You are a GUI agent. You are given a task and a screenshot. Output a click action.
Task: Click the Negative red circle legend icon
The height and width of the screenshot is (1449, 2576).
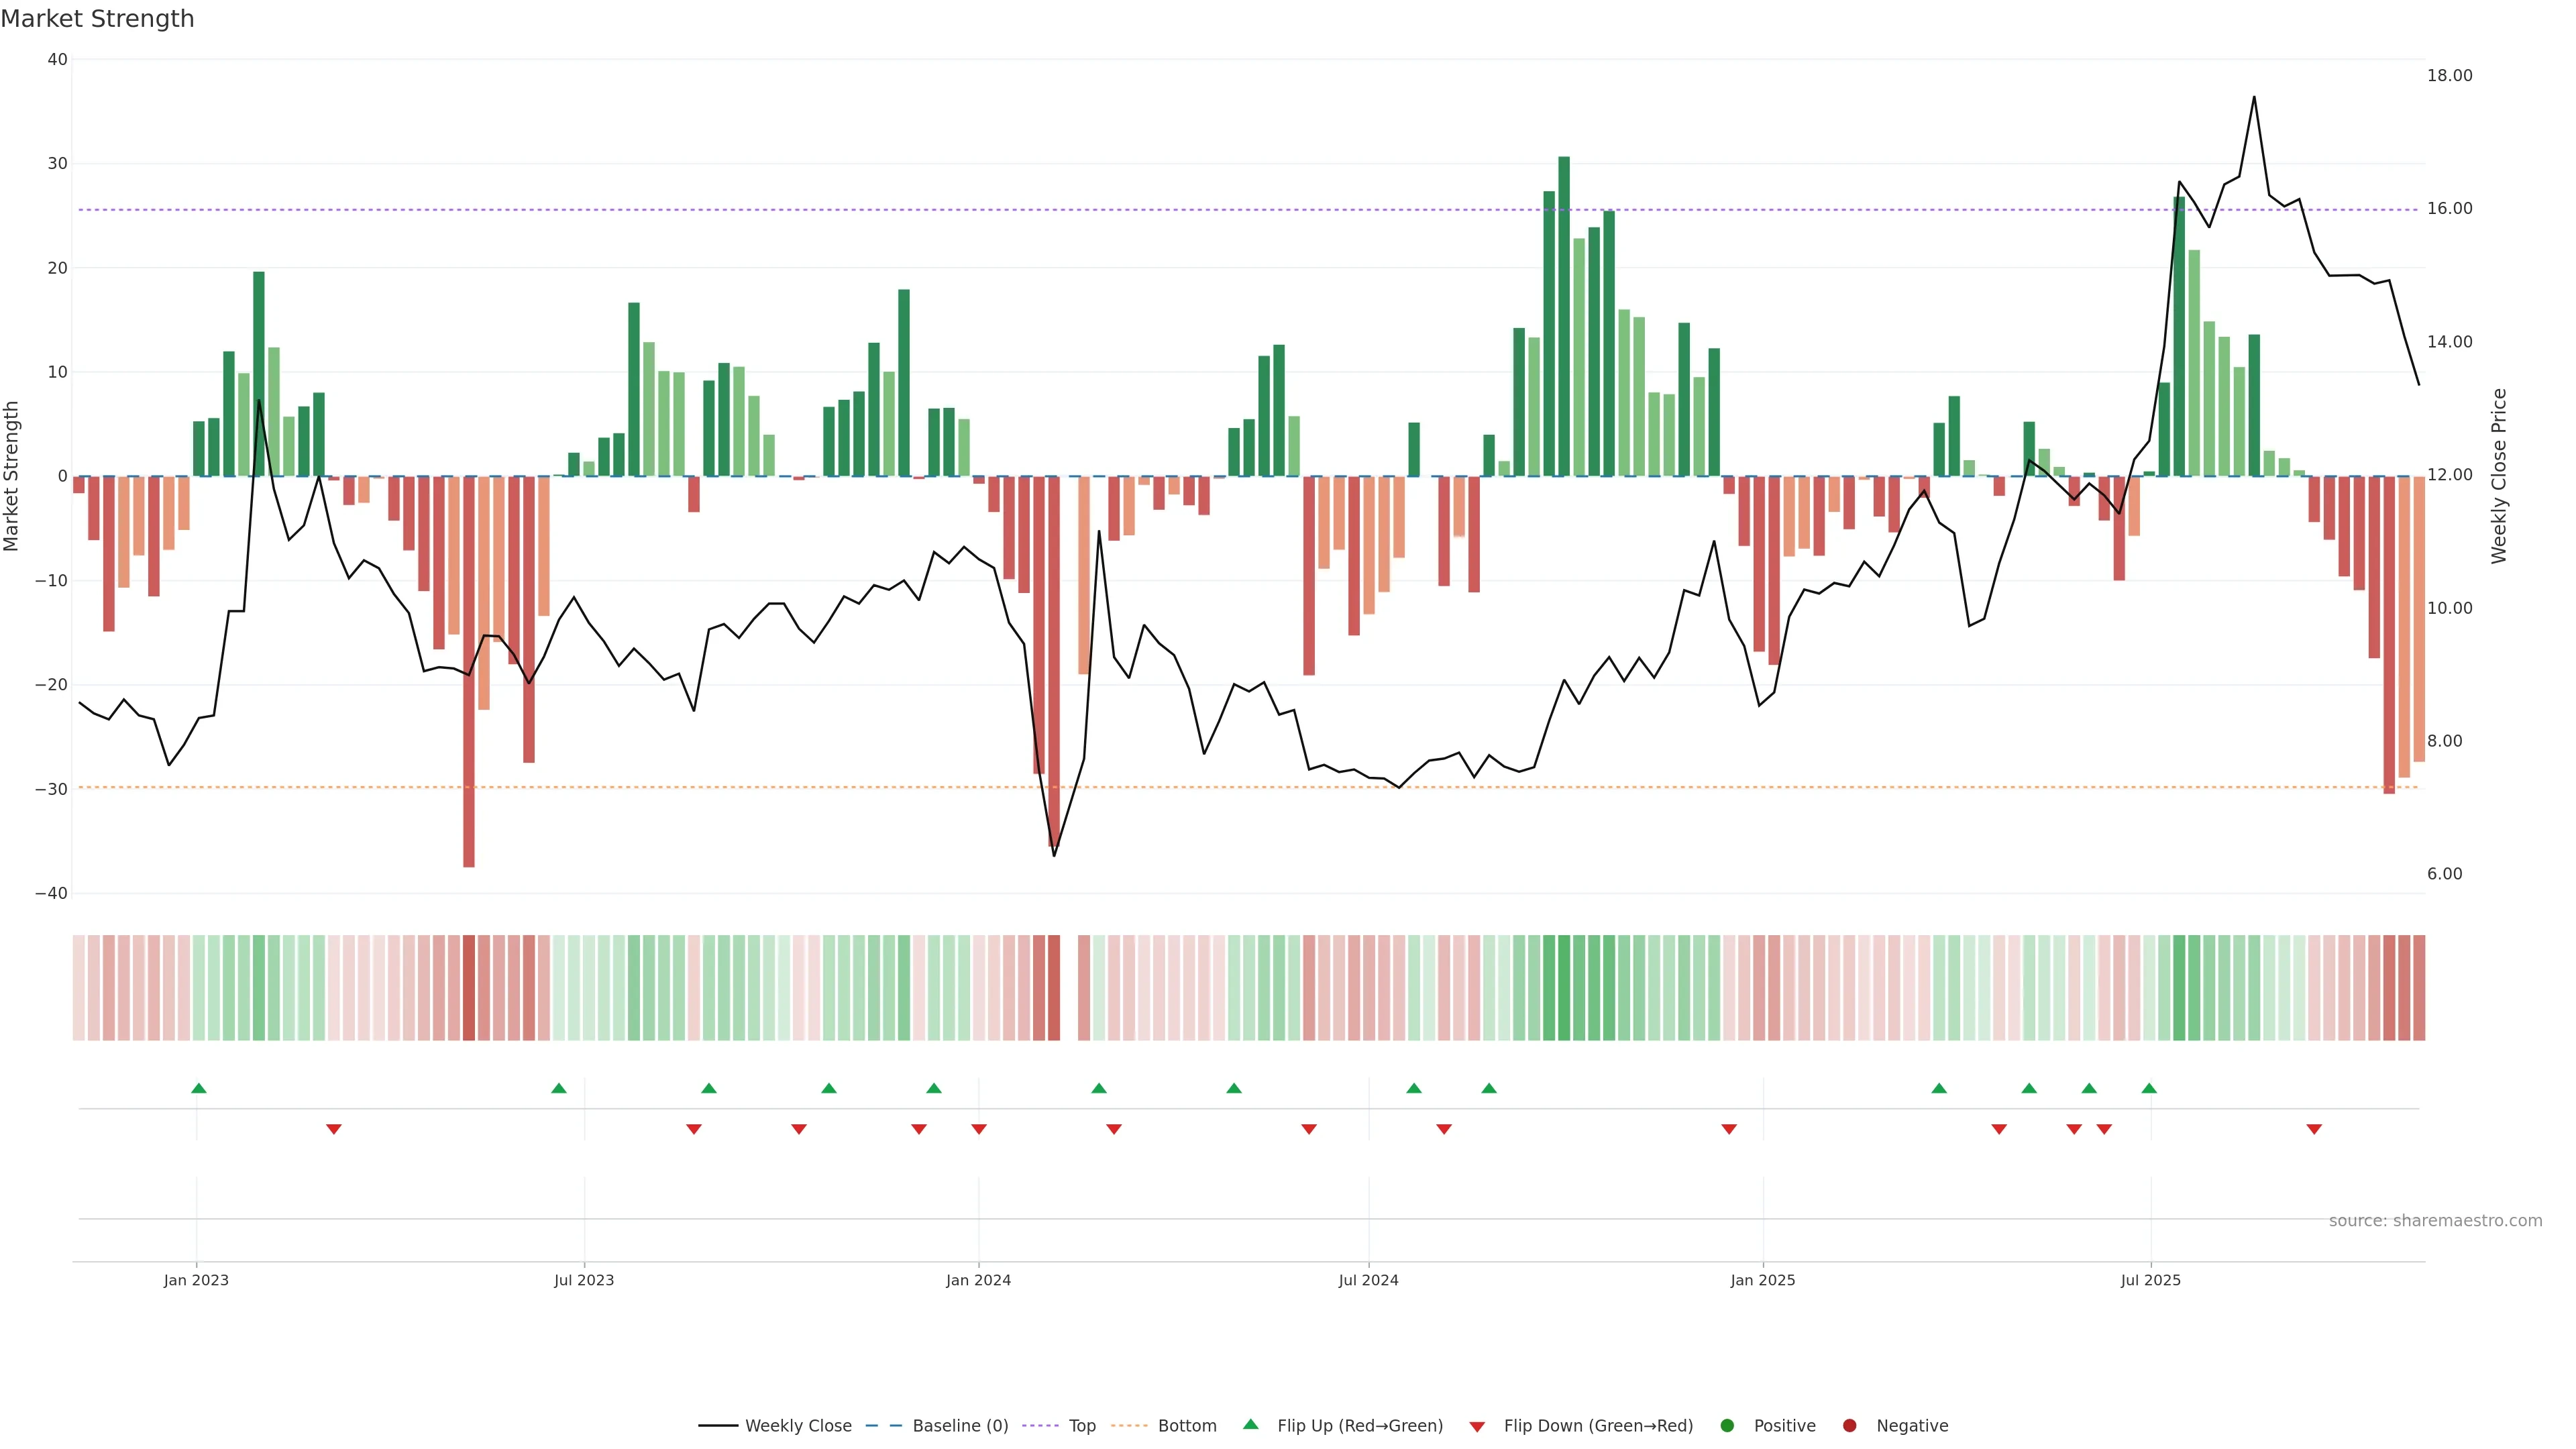click(x=1849, y=1426)
